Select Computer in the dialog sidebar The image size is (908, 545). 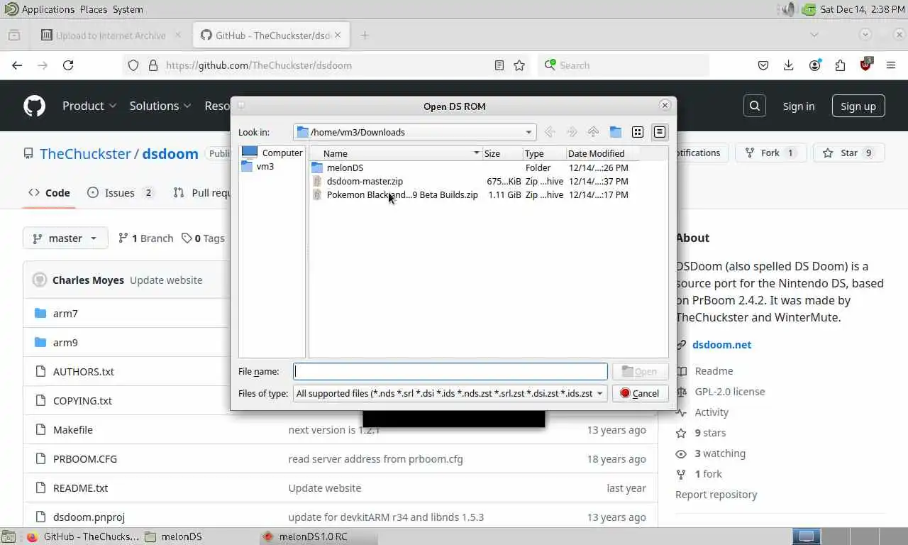point(272,153)
